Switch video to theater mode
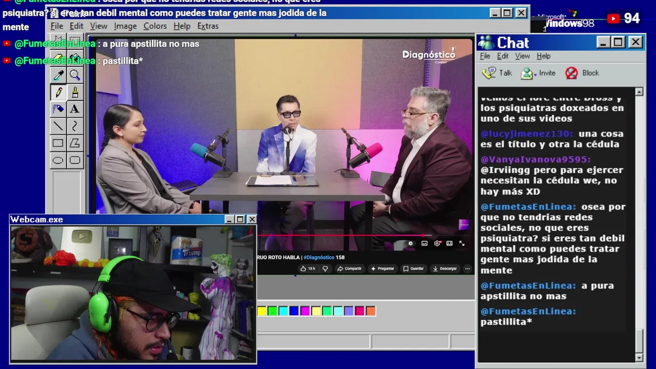Viewport: 656px width, 369px height. pyautogui.click(x=449, y=243)
